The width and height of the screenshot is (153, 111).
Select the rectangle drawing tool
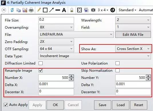pos(45,10)
